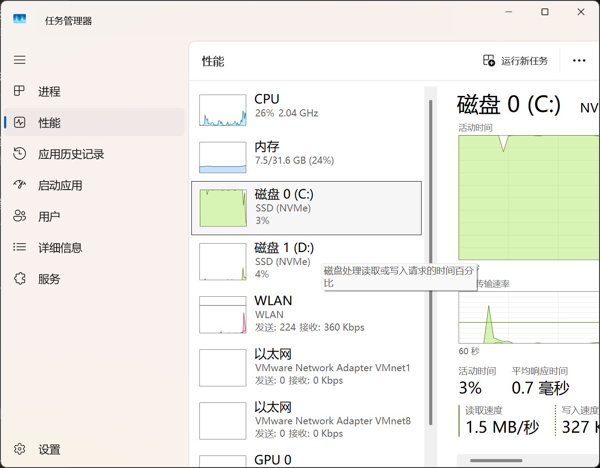Click 读取速度 1.5 MB/秒 value
The image size is (600, 468).
click(x=502, y=427)
